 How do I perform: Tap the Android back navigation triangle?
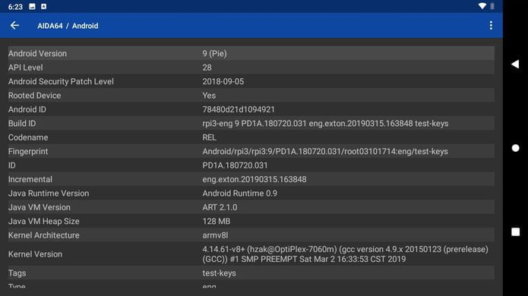pos(515,65)
